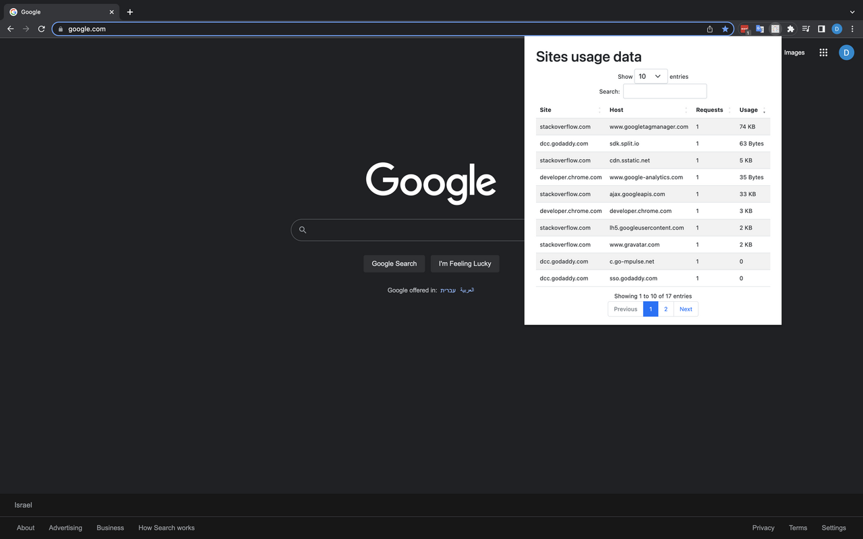Click the Google Translate extension icon
The image size is (863, 539).
coord(760,28)
